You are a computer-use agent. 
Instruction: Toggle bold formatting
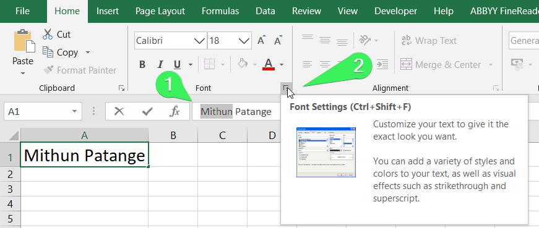click(x=142, y=64)
